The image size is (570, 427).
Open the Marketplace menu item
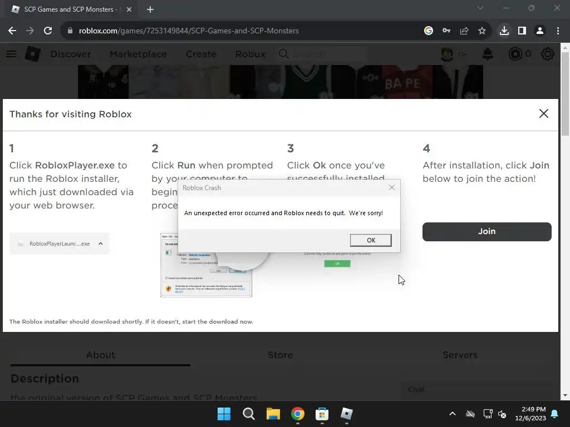[x=138, y=54]
